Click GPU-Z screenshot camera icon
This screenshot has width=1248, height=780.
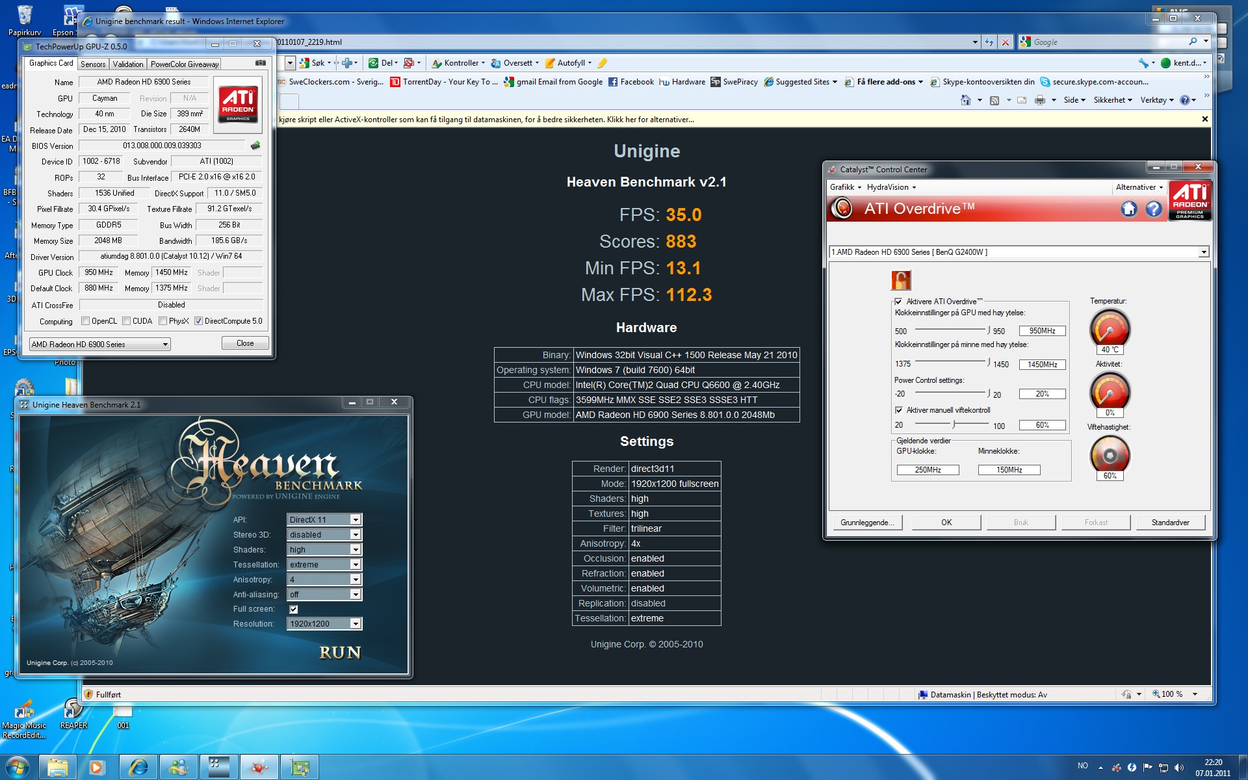coord(261,63)
